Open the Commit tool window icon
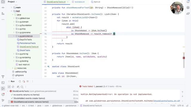 click(x=3, y=7)
